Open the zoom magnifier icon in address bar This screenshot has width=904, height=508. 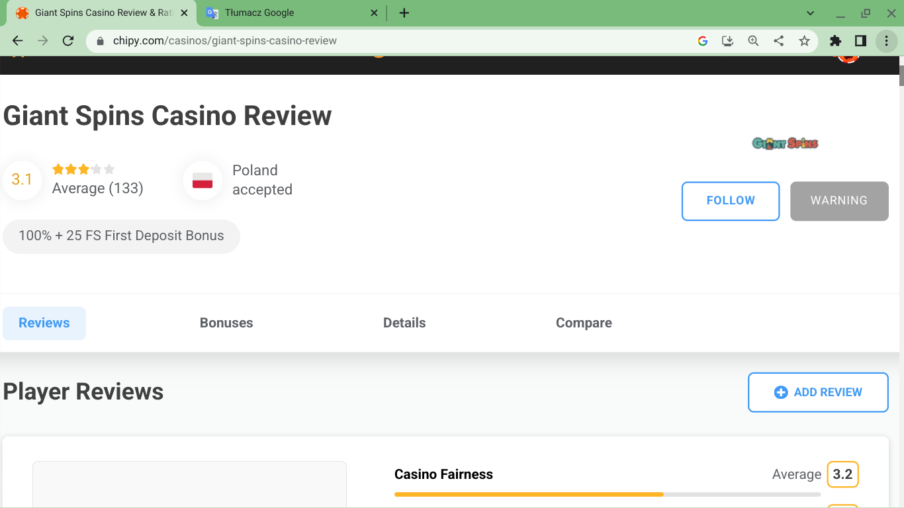click(x=753, y=41)
